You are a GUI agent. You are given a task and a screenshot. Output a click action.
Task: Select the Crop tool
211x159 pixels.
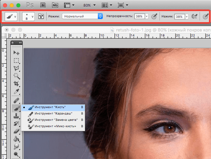pyautogui.click(x=16, y=84)
